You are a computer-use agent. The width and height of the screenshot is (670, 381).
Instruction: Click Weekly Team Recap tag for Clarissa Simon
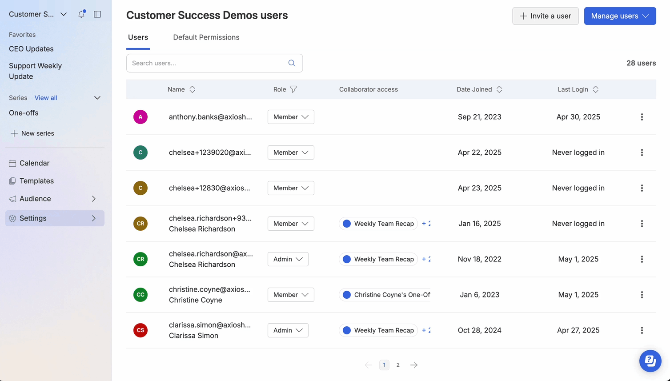378,330
